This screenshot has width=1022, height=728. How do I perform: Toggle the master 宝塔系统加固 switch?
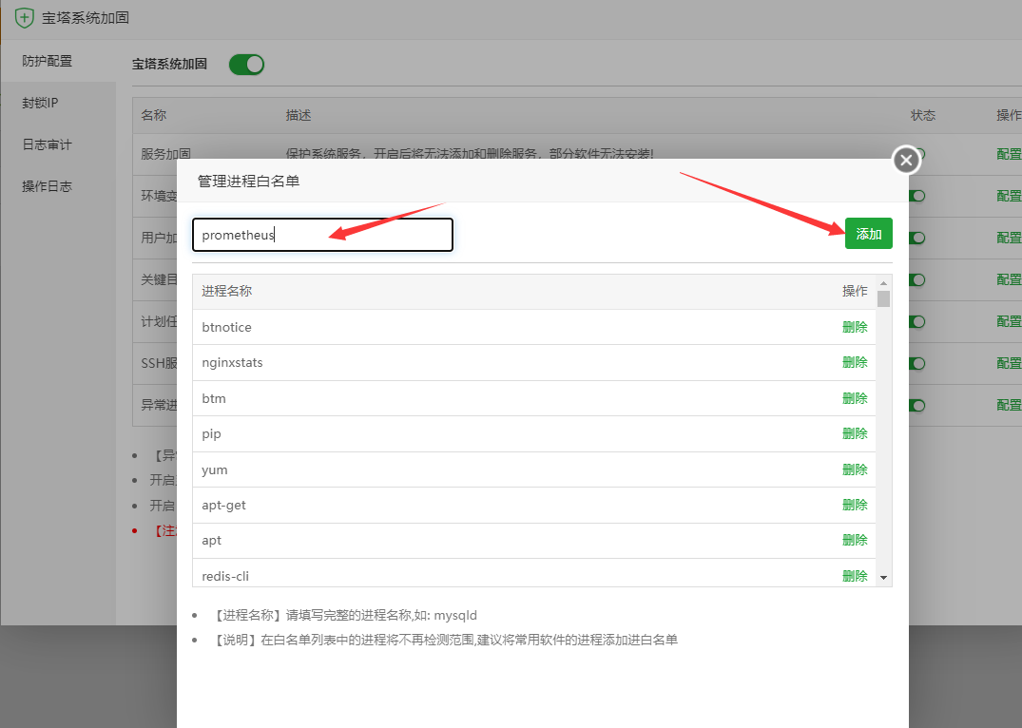point(246,65)
